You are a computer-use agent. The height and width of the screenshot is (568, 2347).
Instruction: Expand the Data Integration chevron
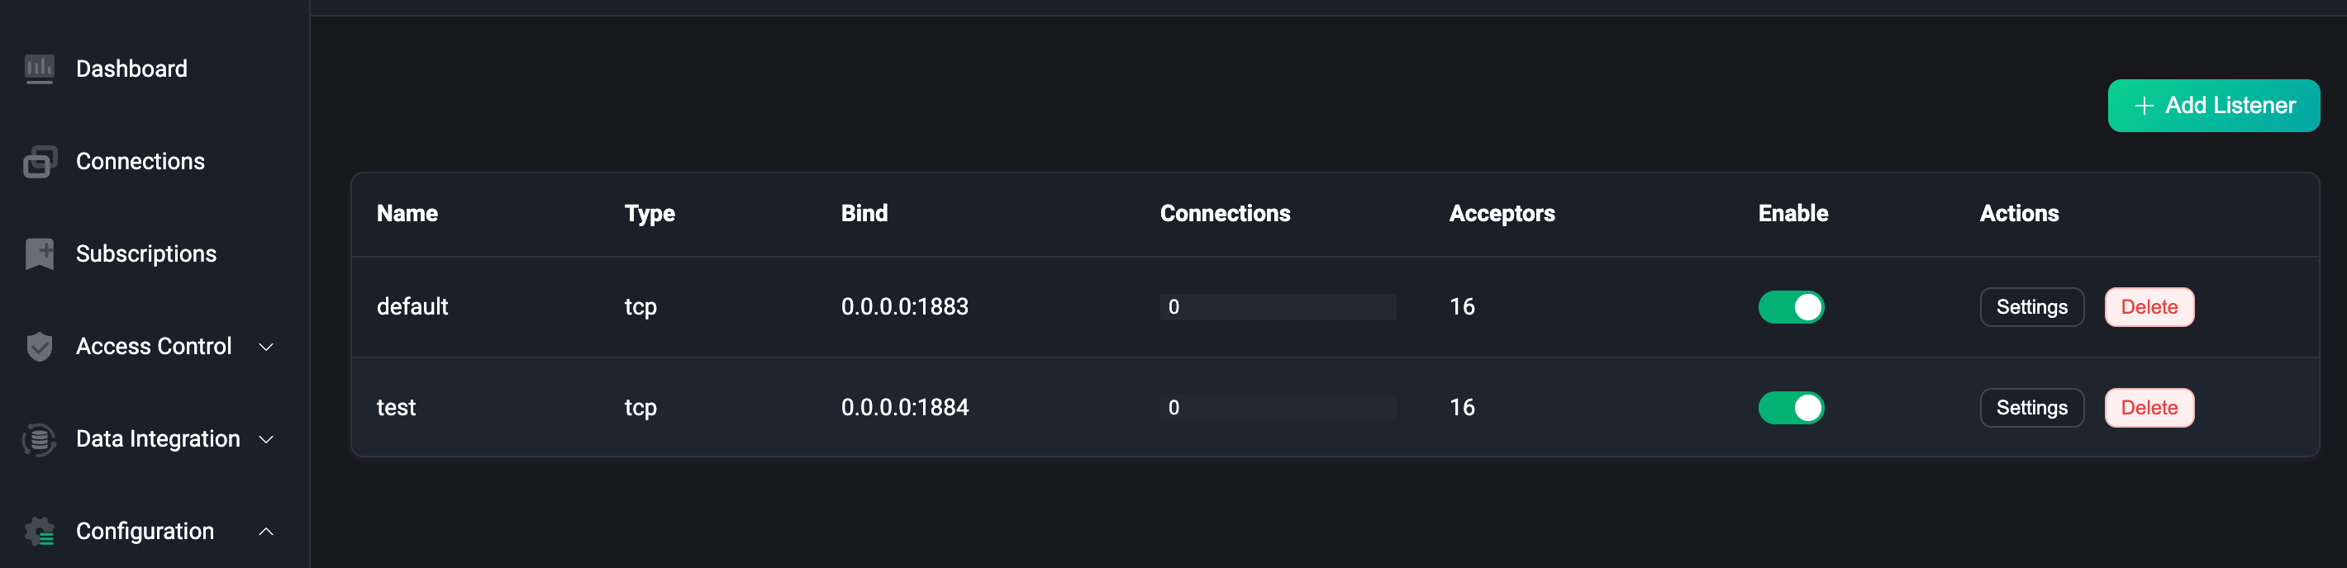(x=266, y=440)
